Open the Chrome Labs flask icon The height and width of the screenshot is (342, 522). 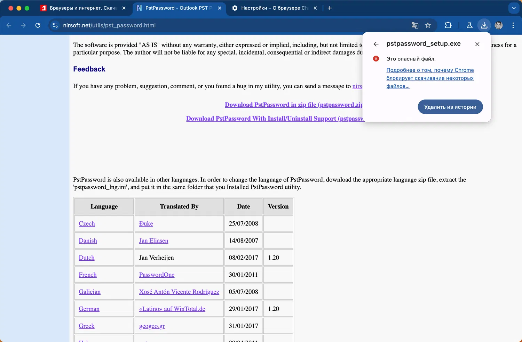(x=469, y=25)
